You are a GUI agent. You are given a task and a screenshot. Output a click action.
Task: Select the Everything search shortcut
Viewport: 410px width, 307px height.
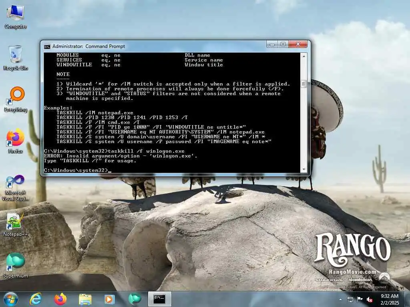16,100
